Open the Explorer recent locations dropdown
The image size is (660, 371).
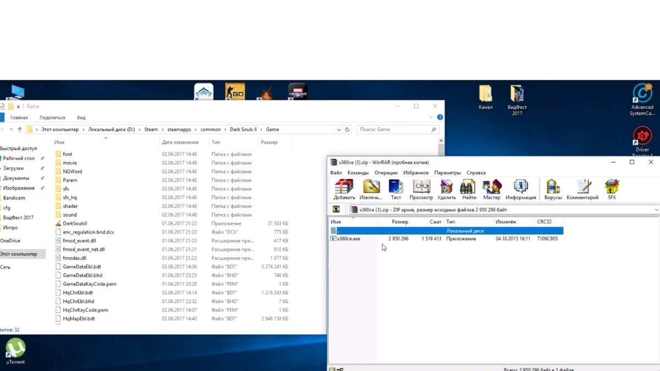tap(10, 130)
